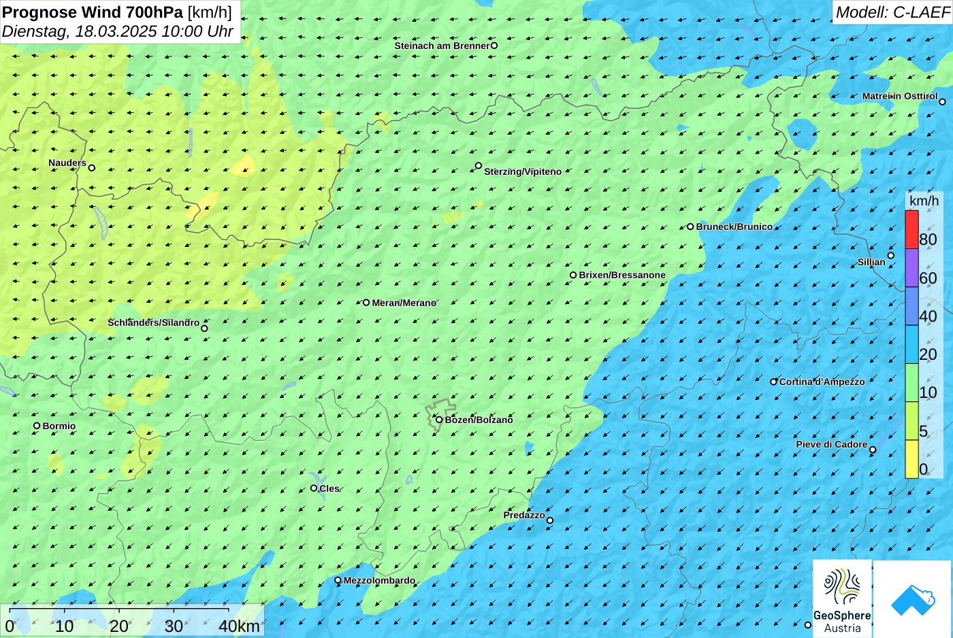Viewport: 953px width, 638px height.
Task: Select the Predazzo location marker
Action: pyautogui.click(x=550, y=520)
